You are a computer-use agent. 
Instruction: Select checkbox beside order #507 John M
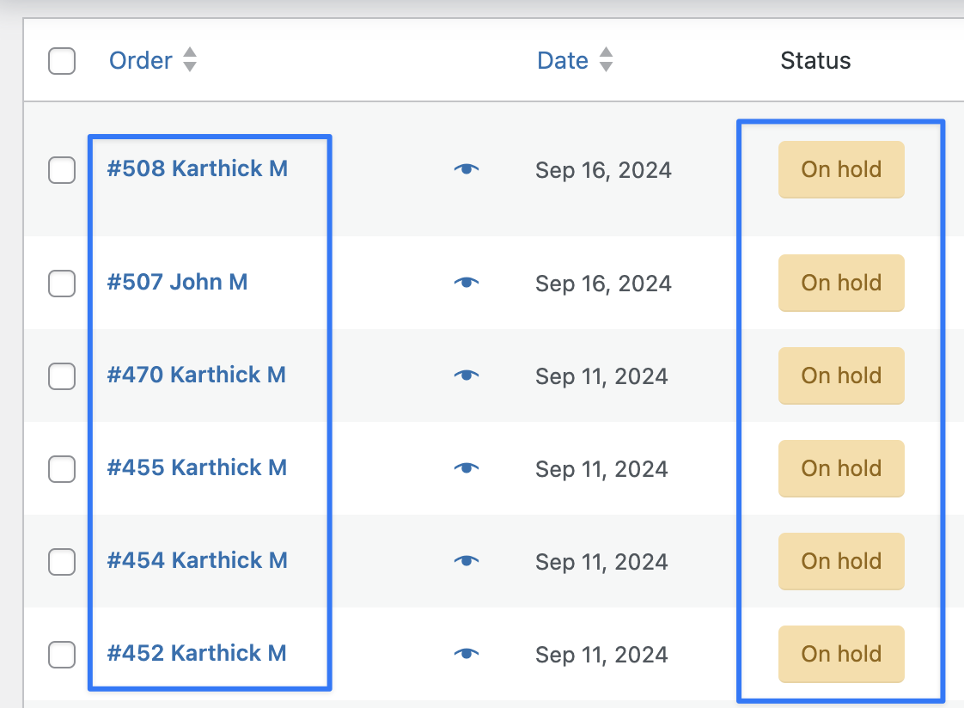pos(62,284)
